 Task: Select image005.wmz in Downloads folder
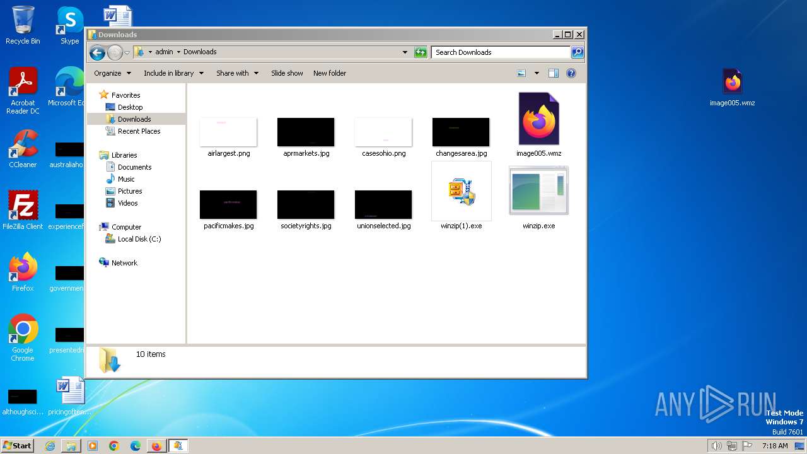pos(539,124)
